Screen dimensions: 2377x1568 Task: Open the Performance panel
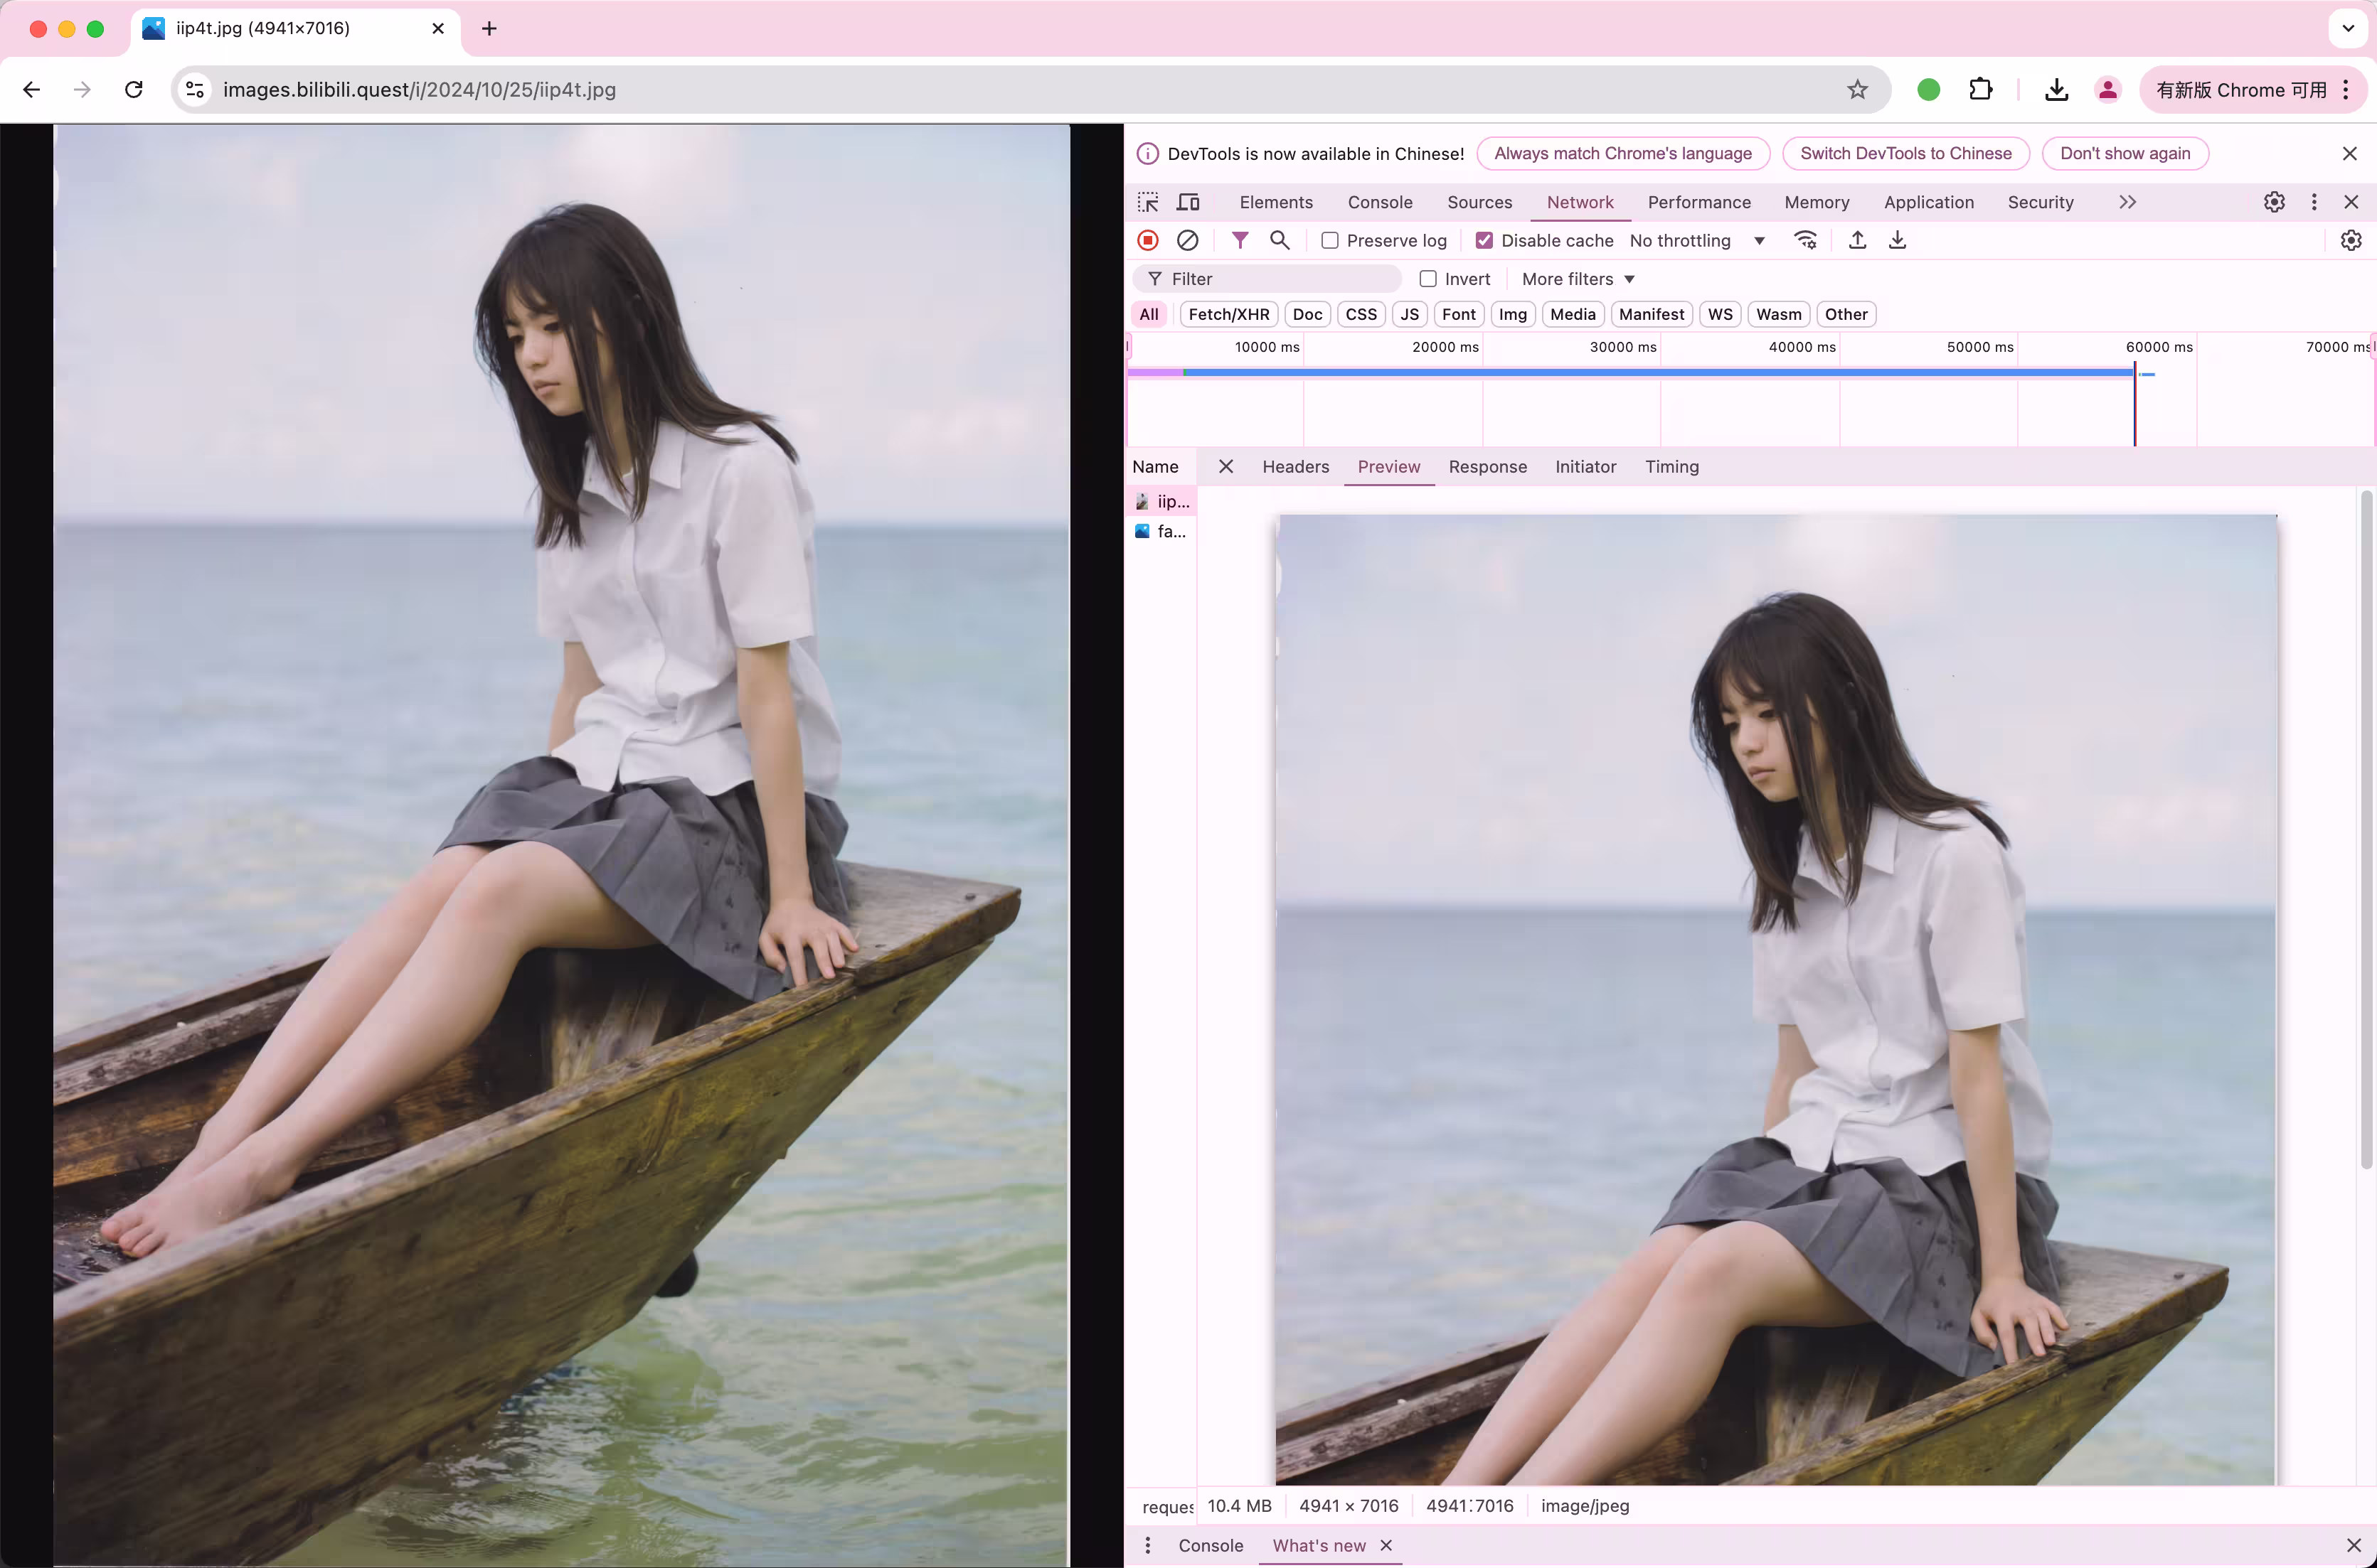coord(1698,202)
